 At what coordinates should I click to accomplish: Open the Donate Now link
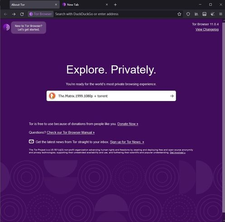coord(128,124)
